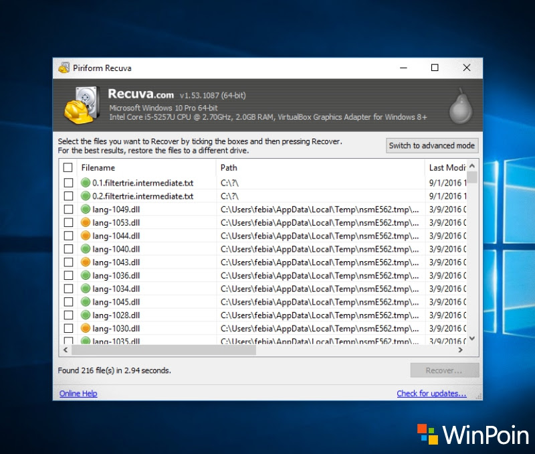Click the Piriform pear logo
Image resolution: width=535 pixels, height=454 pixels.
point(461,106)
